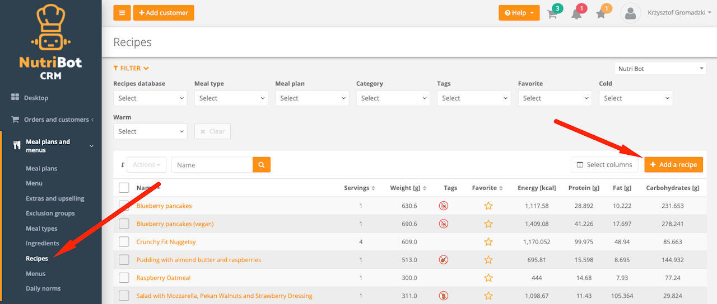This screenshot has width=717, height=304.
Task: Open Meal plans sidebar item
Action: click(x=41, y=169)
